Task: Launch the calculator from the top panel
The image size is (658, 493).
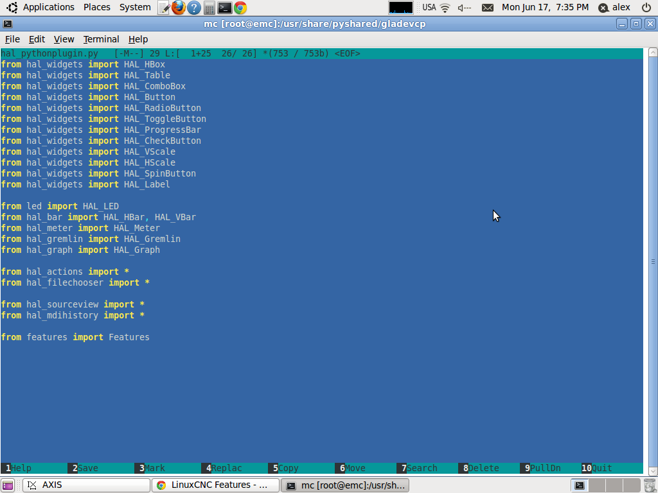Action: point(209,8)
